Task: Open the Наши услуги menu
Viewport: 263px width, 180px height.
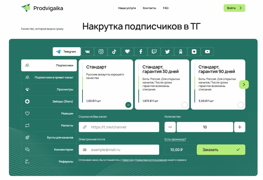Action: 127,8
